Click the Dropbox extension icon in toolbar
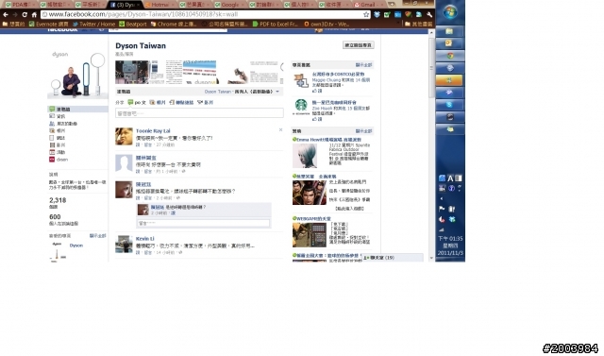This screenshot has height=356, width=604. (x=377, y=14)
